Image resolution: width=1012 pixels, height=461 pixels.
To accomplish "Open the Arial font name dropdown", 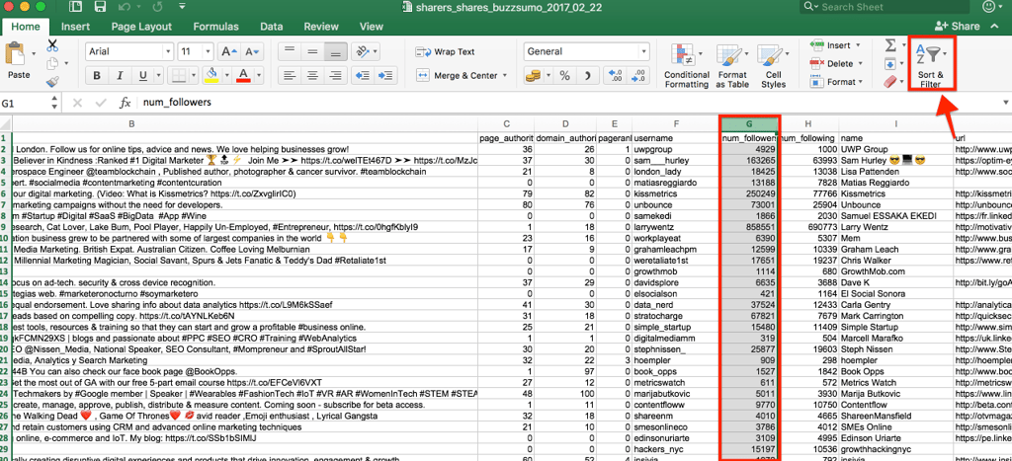I will point(168,51).
